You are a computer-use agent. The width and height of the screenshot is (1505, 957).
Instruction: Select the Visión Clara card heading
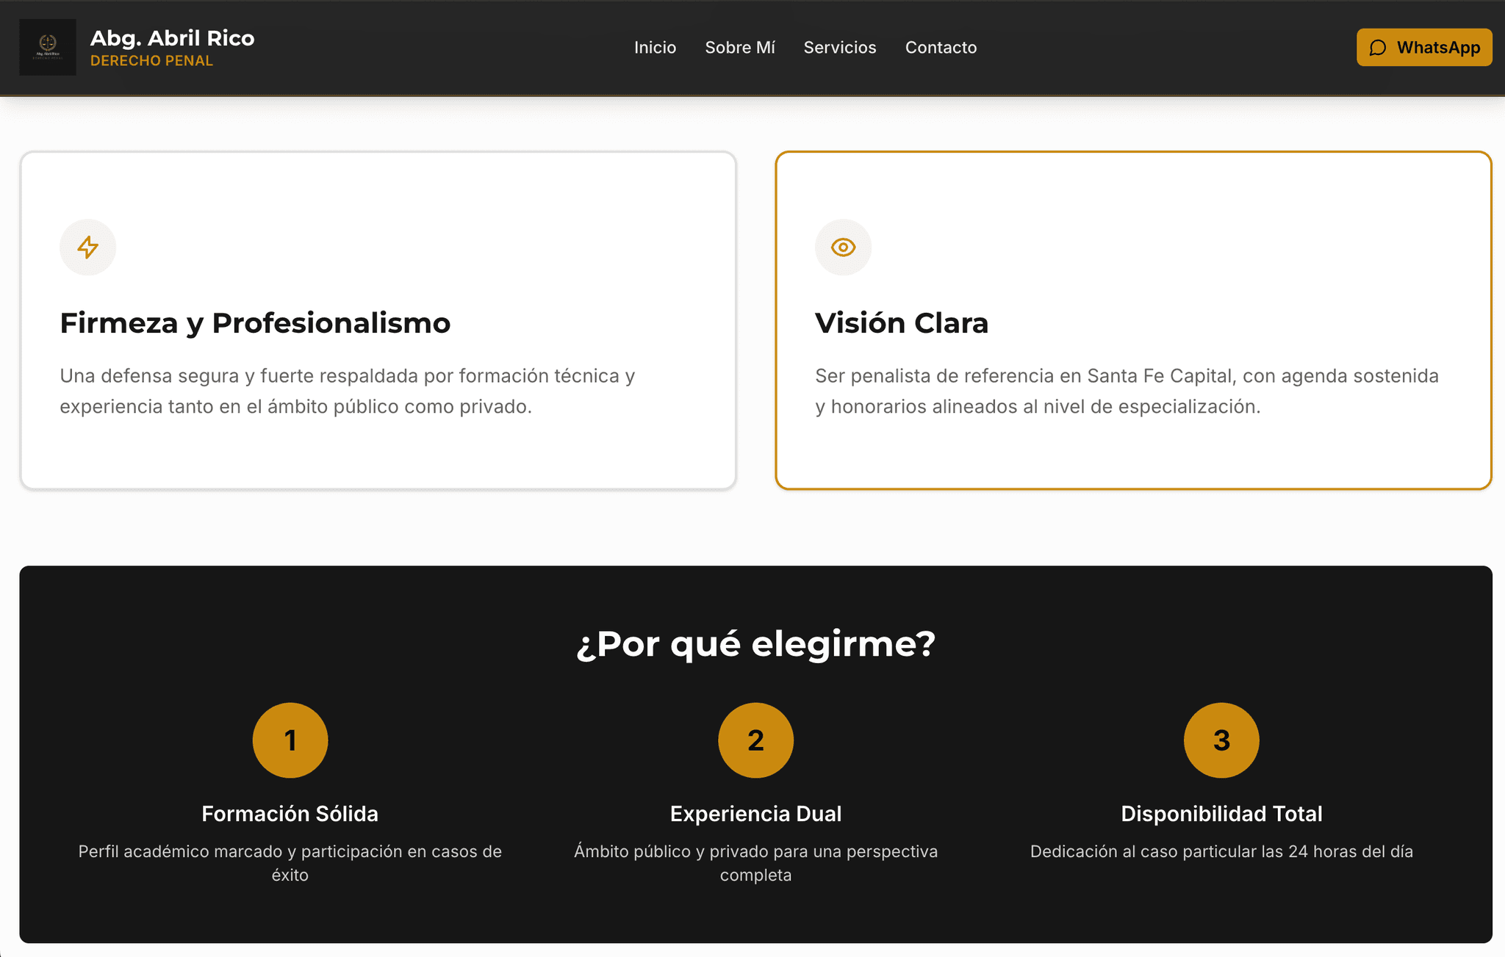click(x=901, y=323)
